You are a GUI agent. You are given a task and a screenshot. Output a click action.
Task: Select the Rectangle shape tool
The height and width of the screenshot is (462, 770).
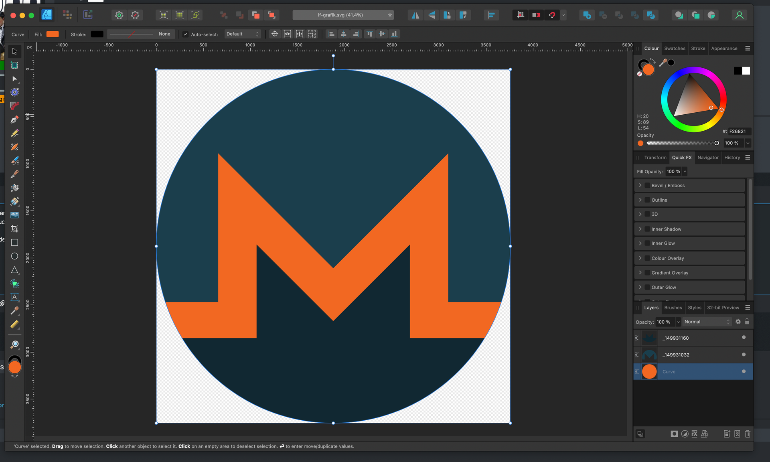pyautogui.click(x=14, y=243)
